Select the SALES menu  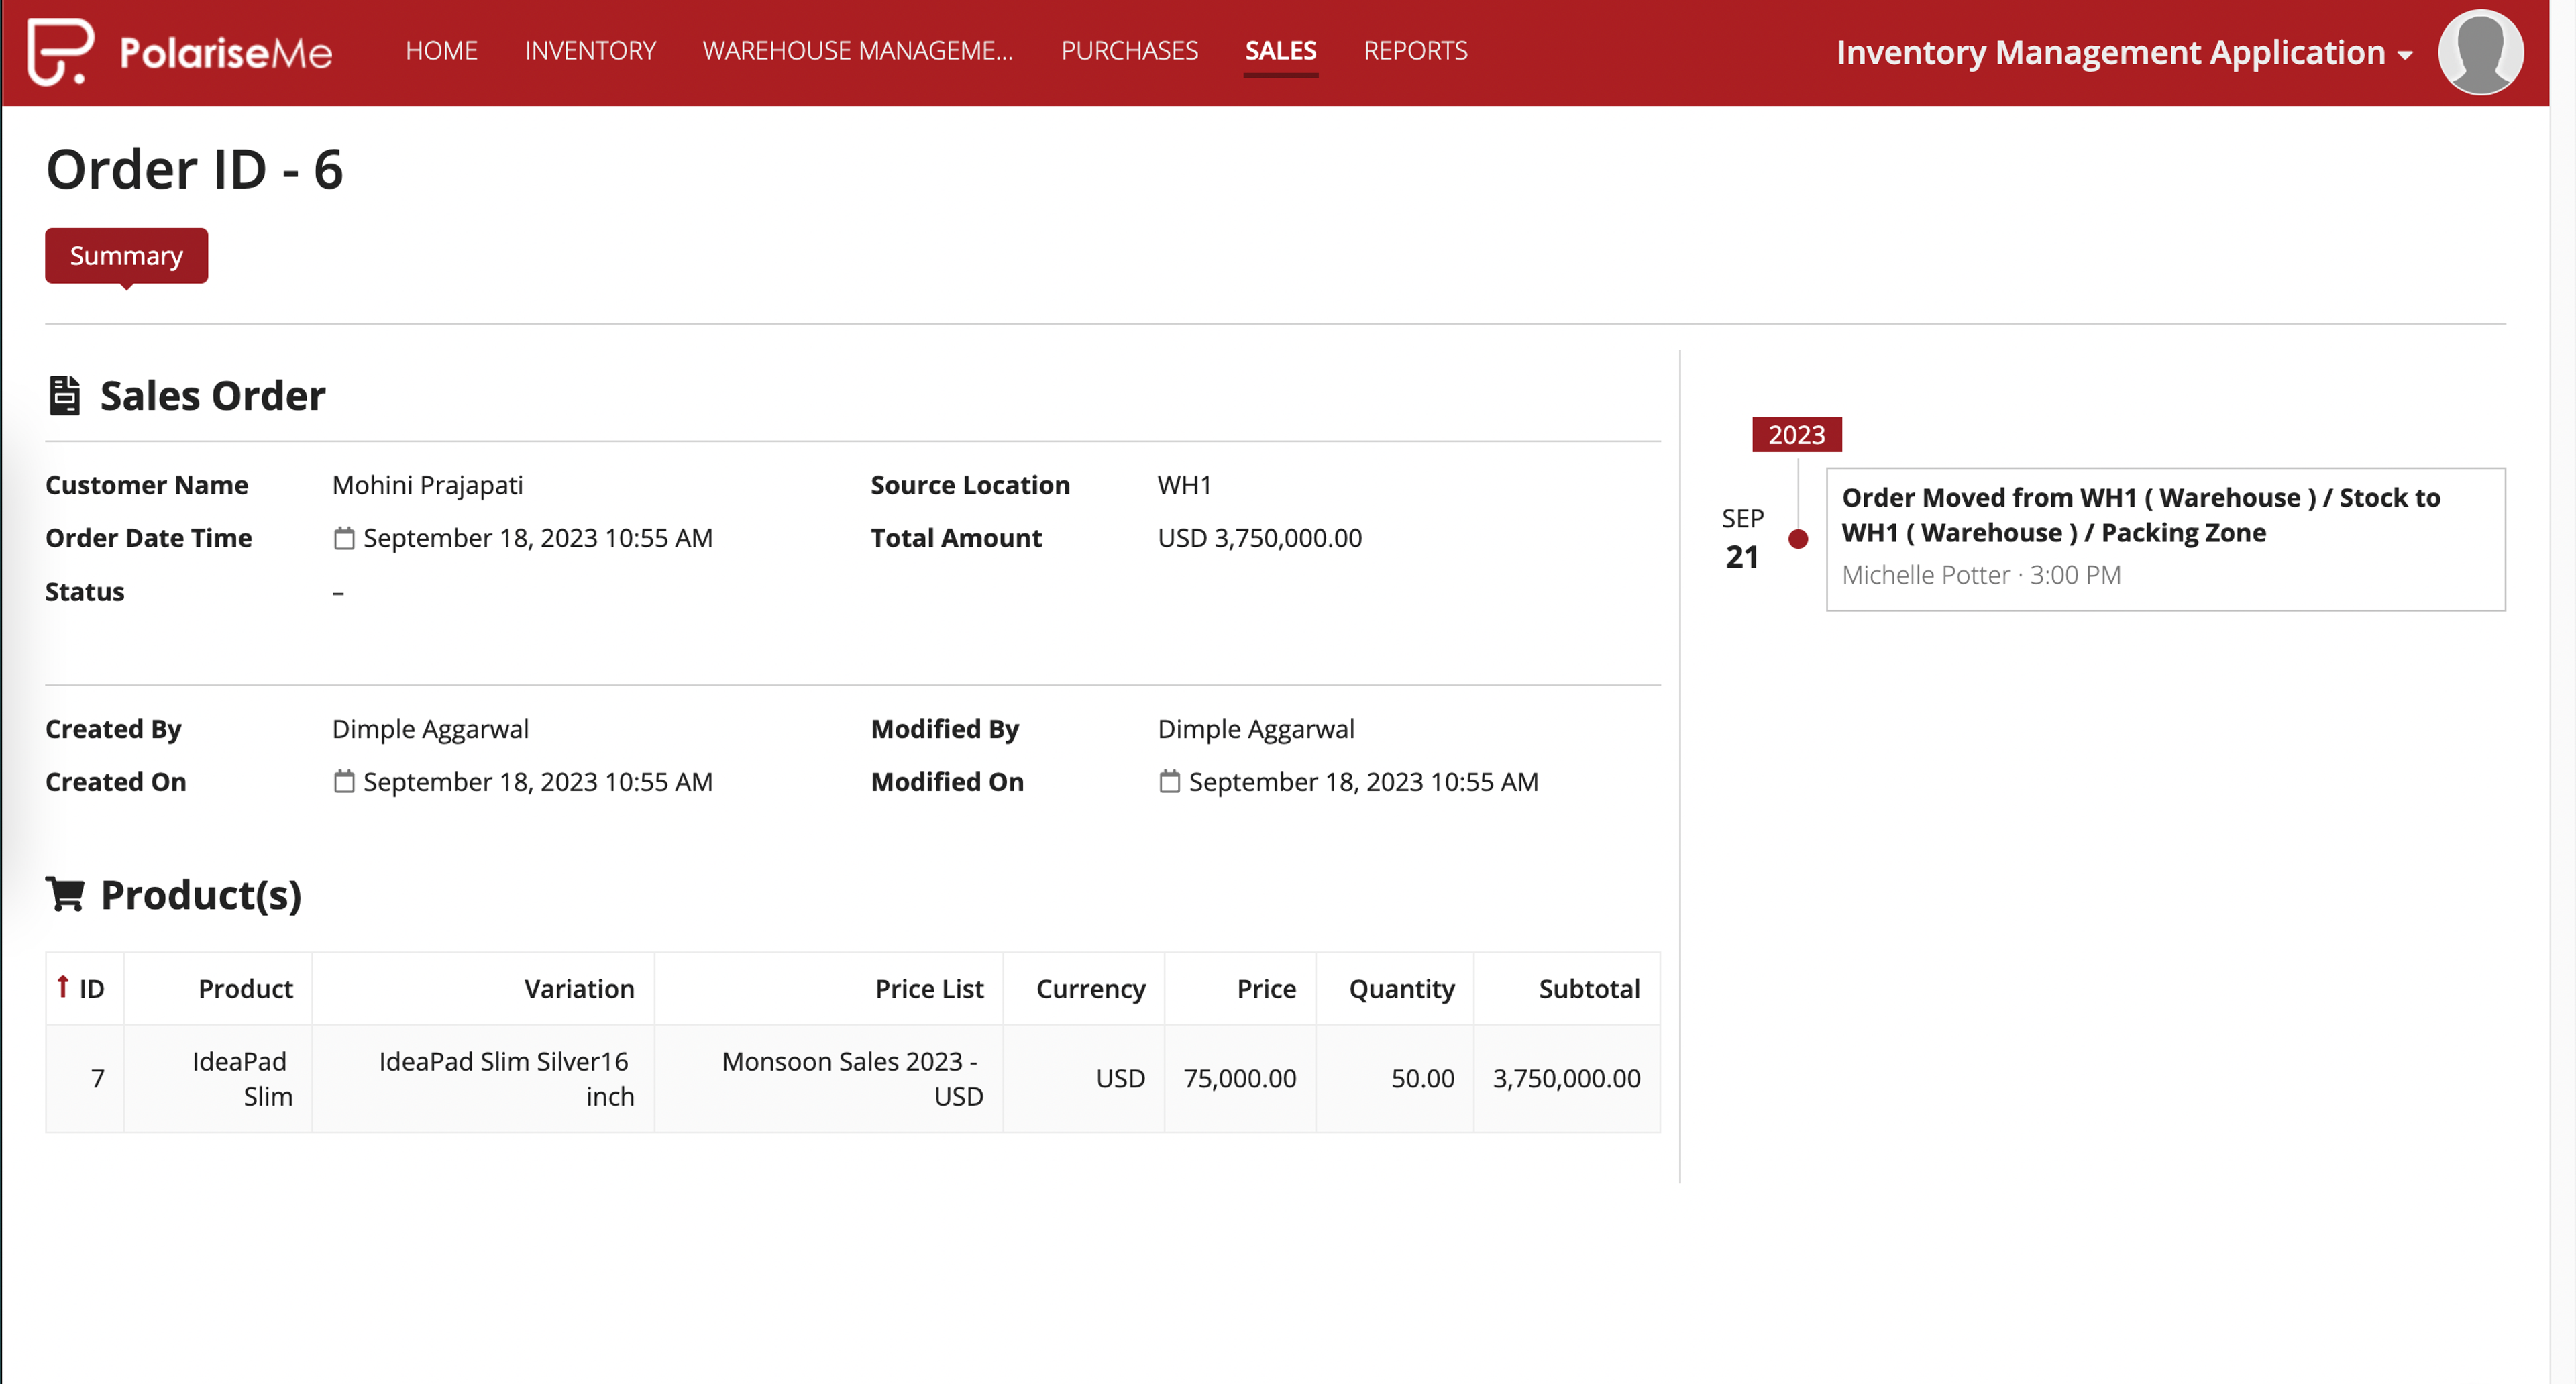(1280, 51)
